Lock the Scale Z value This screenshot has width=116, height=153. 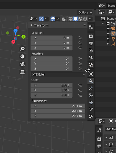click(x=80, y=95)
